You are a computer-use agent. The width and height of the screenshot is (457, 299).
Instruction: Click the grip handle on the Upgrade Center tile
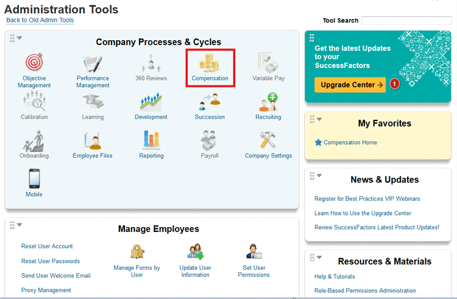(311, 38)
